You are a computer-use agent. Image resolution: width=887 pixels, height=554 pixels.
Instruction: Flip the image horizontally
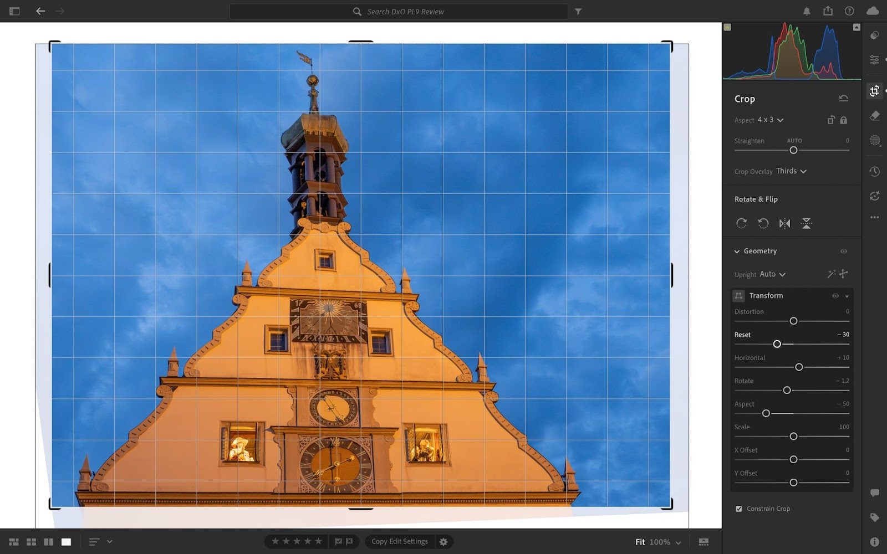(x=784, y=223)
